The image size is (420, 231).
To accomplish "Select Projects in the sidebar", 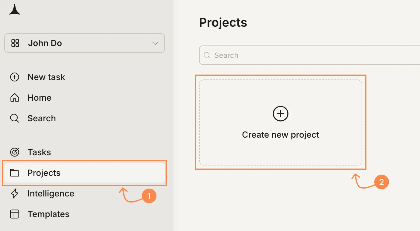I will pyautogui.click(x=44, y=173).
